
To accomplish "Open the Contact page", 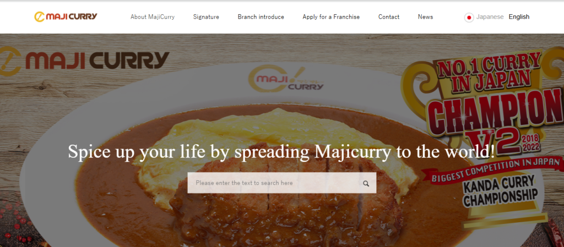I will click(389, 17).
